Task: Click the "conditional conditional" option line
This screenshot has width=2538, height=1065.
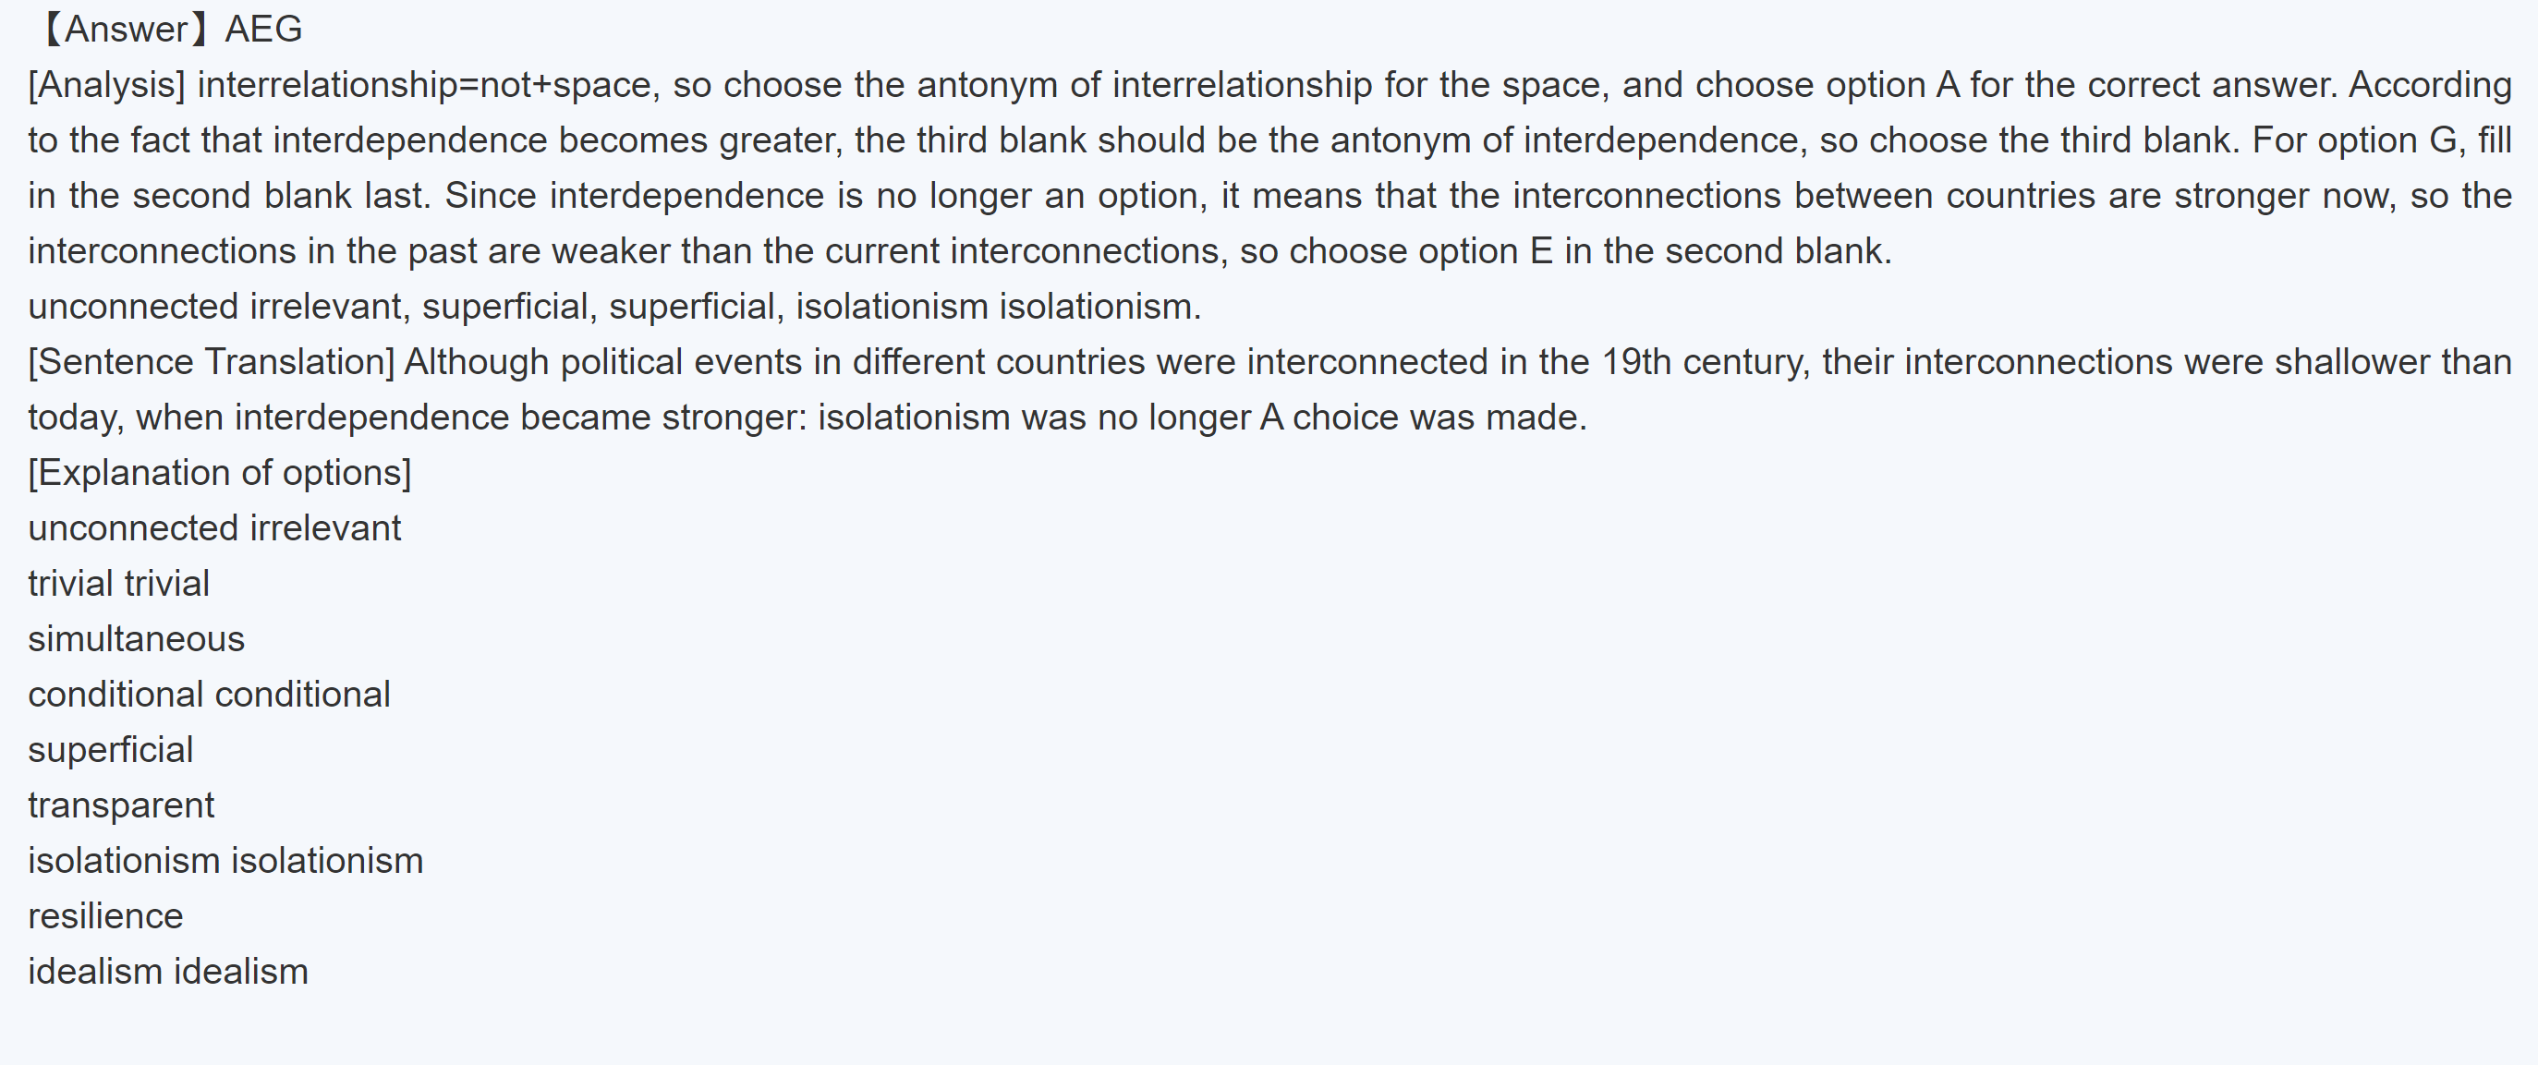Action: [209, 695]
